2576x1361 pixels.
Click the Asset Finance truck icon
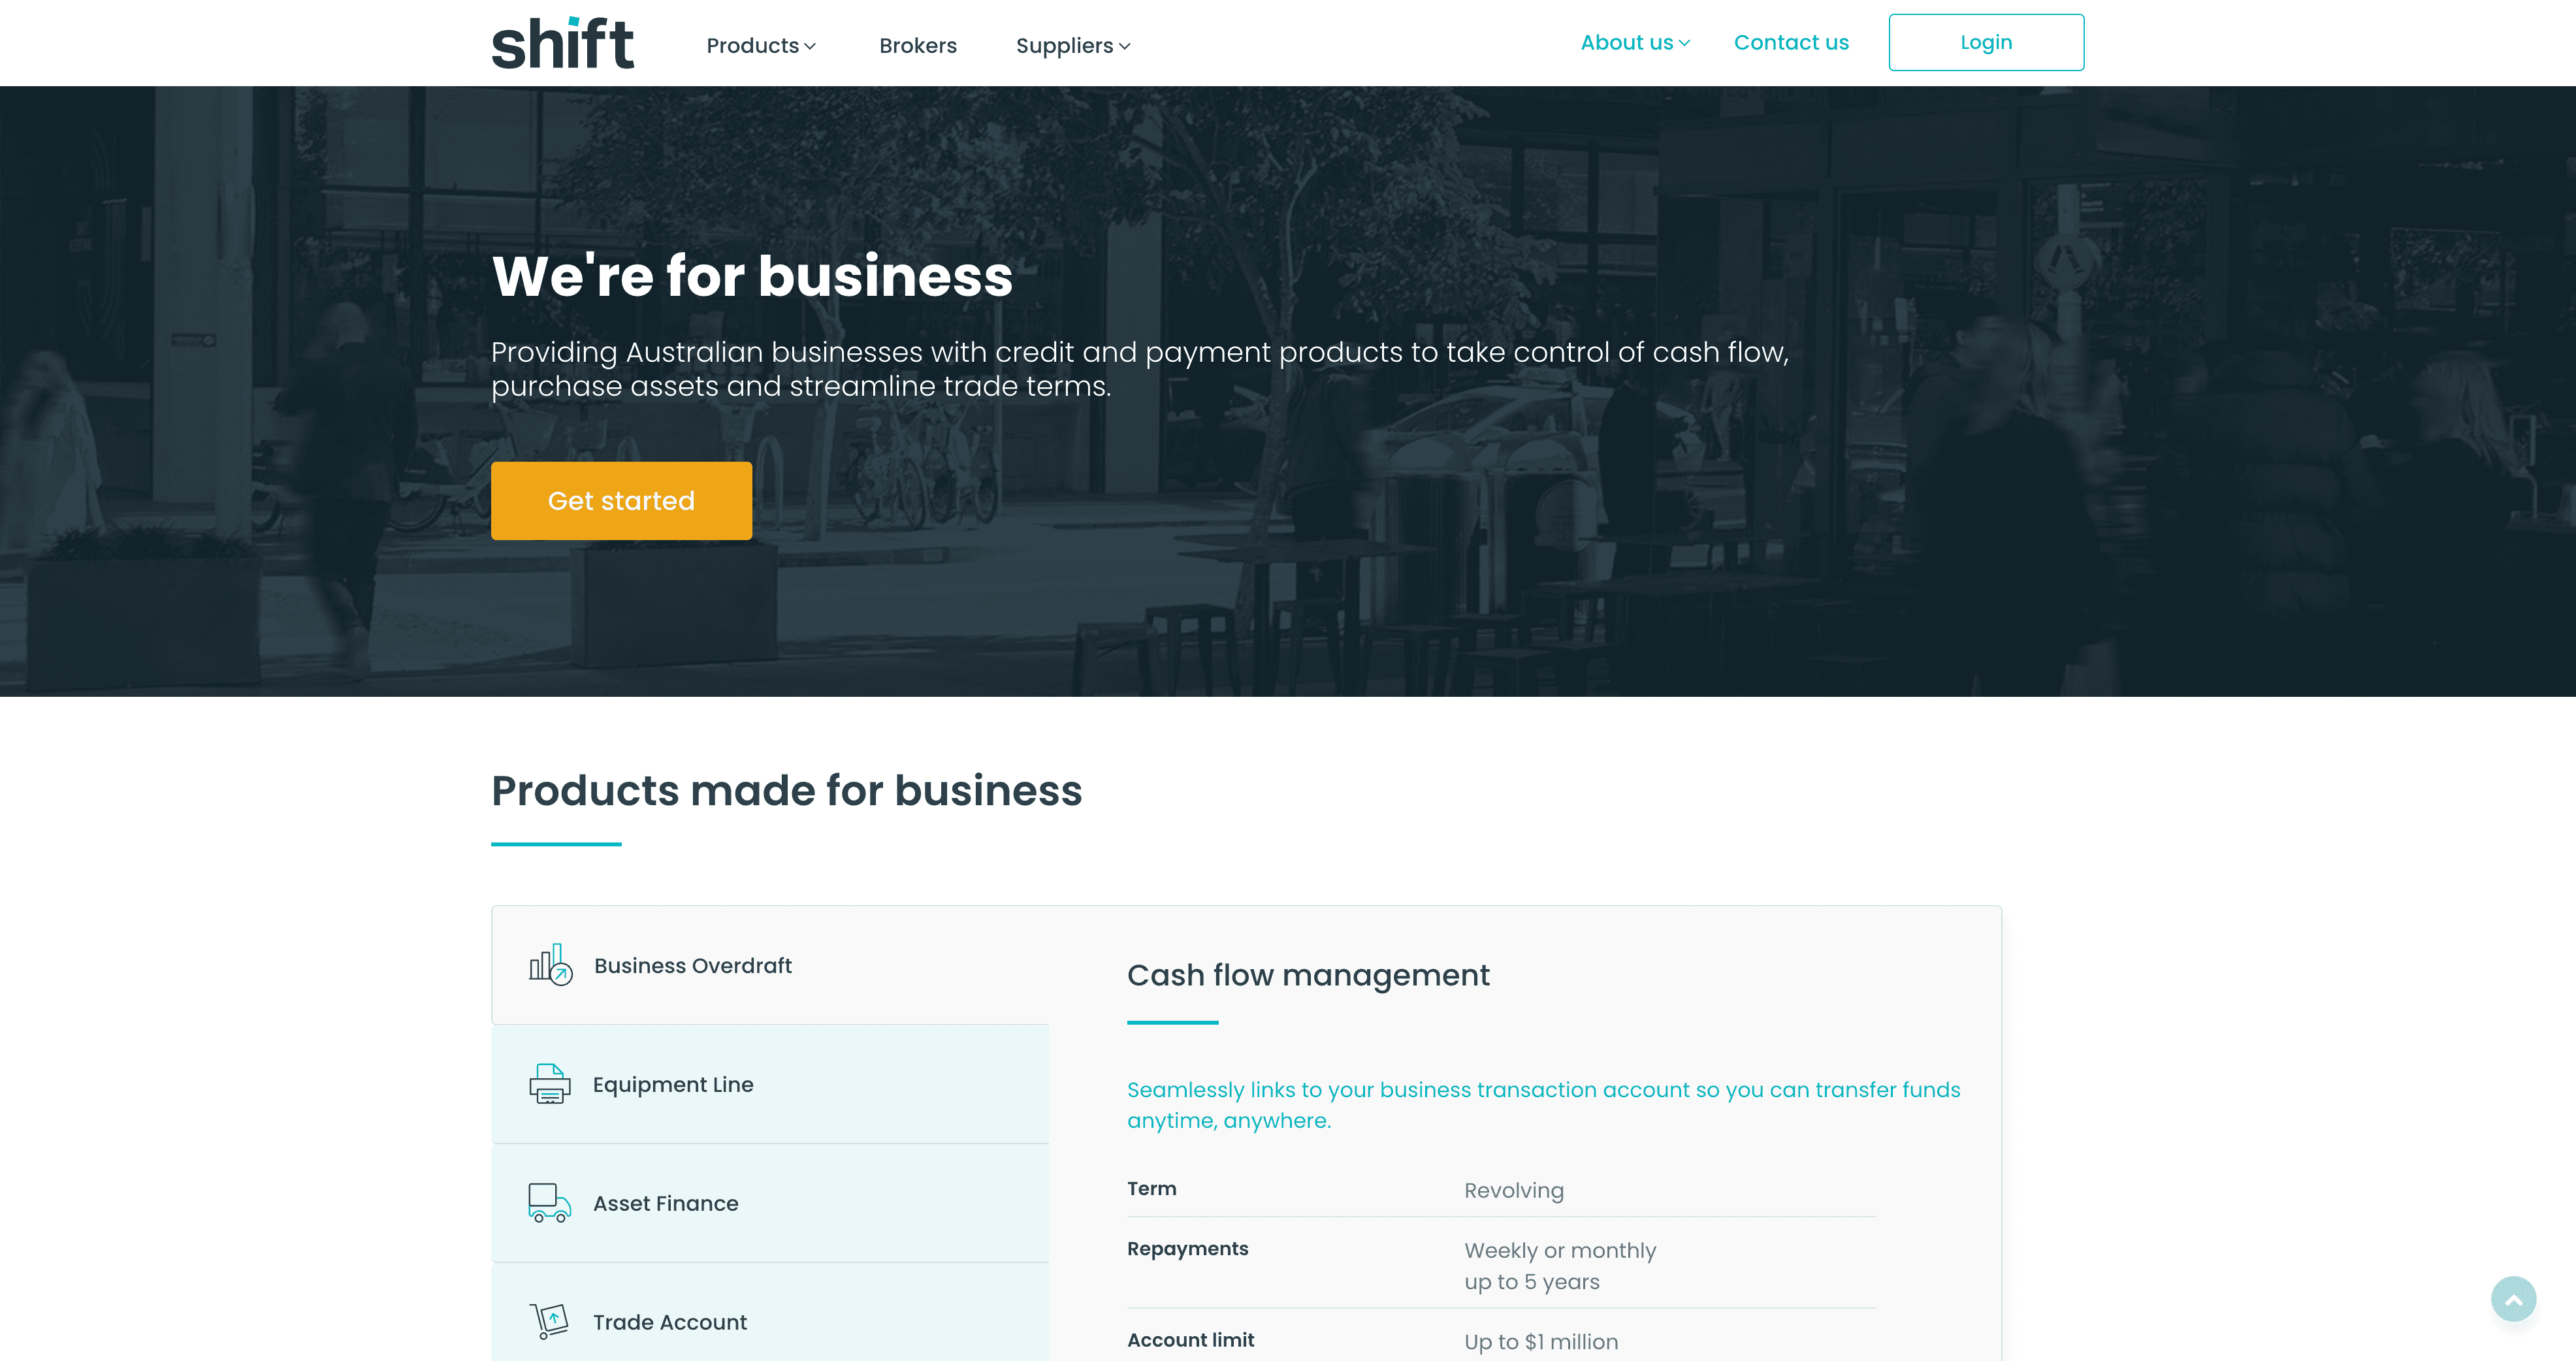(x=549, y=1203)
